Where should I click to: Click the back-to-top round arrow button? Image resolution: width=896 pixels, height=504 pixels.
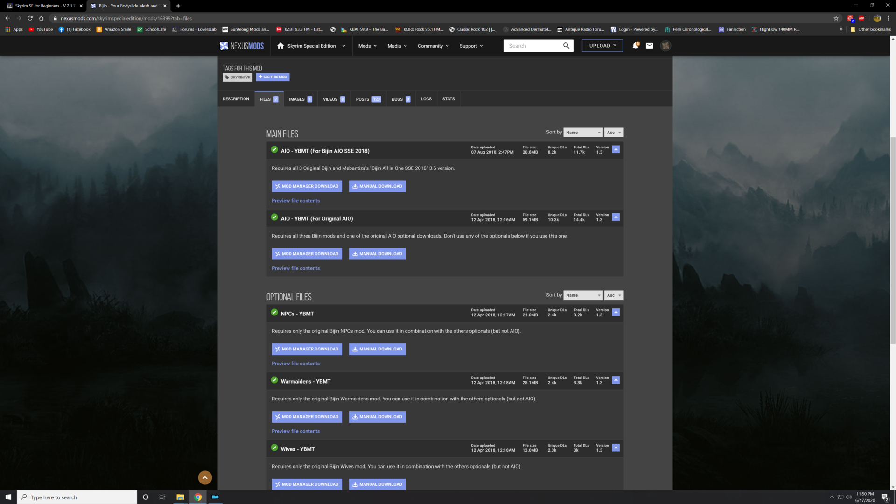[205, 477]
